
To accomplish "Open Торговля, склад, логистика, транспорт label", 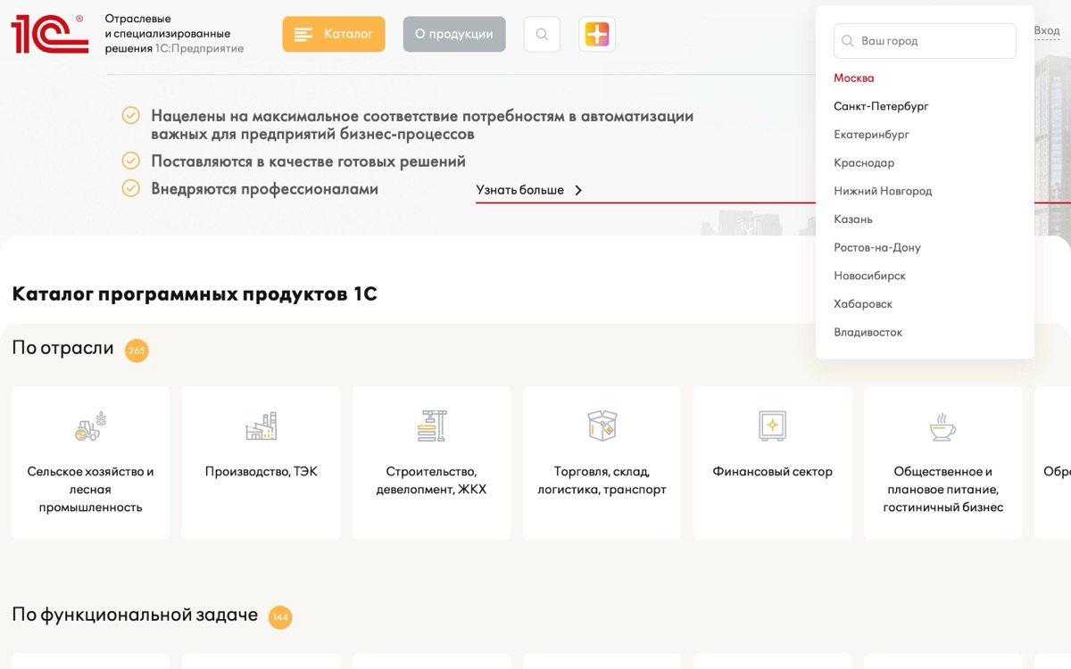I will (x=602, y=481).
